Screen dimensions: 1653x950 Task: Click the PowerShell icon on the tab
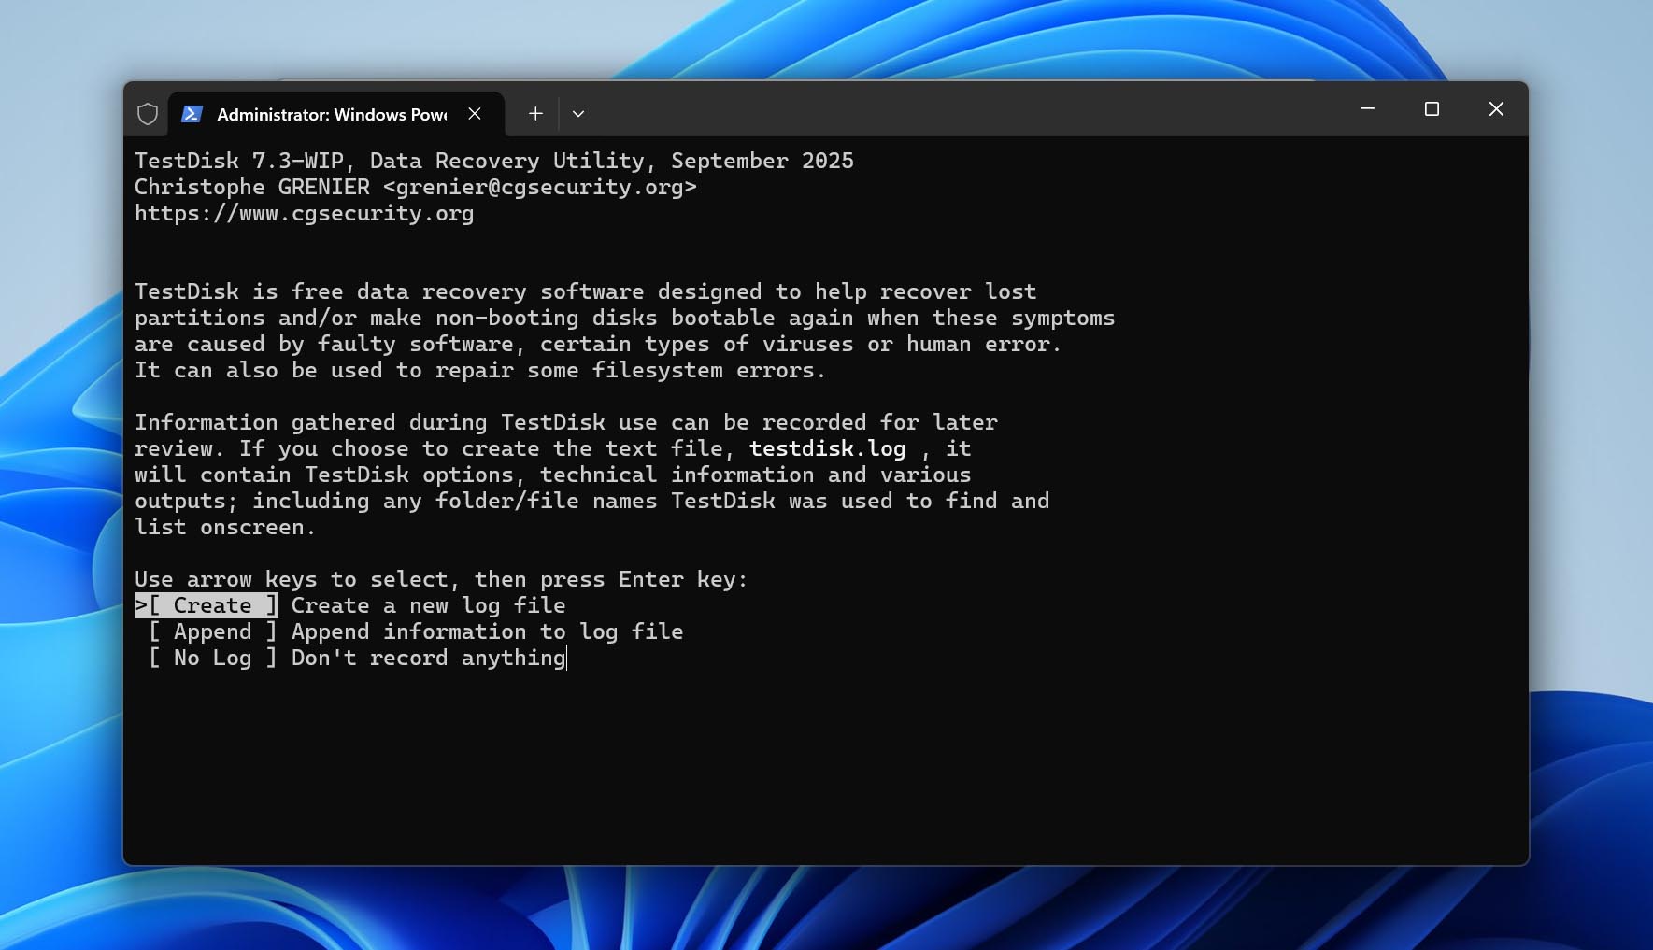click(x=192, y=114)
